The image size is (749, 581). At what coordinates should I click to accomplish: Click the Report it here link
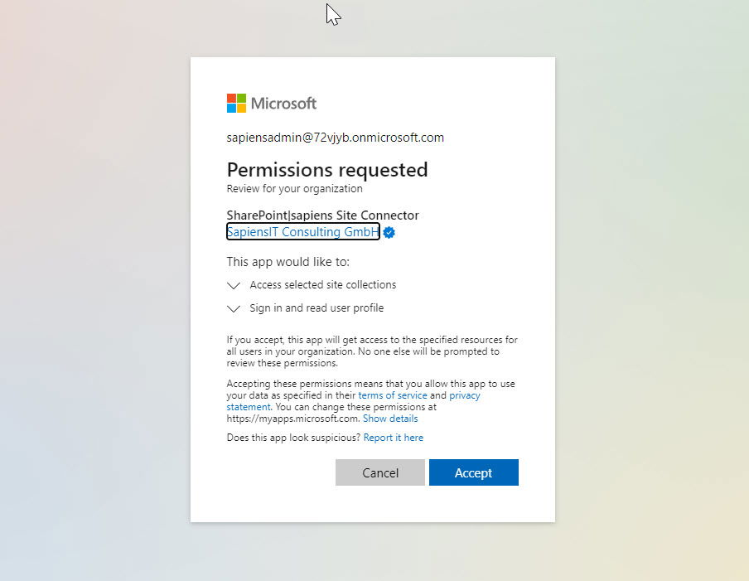pyautogui.click(x=393, y=438)
